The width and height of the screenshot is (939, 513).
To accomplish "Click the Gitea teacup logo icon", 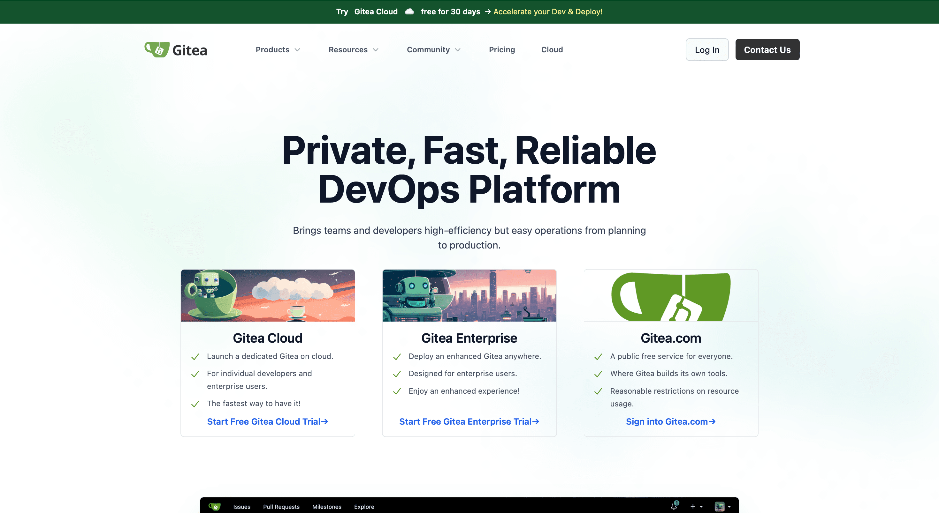I will pyautogui.click(x=157, y=49).
